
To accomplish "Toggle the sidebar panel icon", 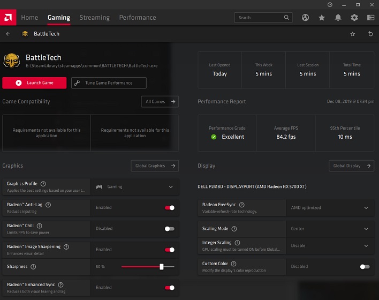I will (370, 18).
